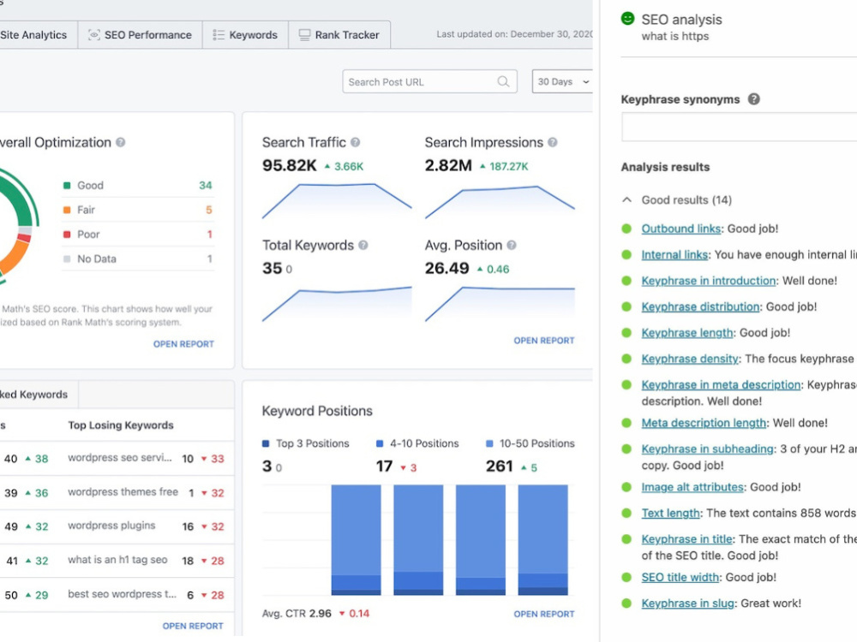Open the 30 Days dropdown
857x642 pixels.
(x=562, y=81)
